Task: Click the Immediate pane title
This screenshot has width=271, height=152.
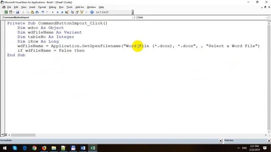Action: [6, 140]
